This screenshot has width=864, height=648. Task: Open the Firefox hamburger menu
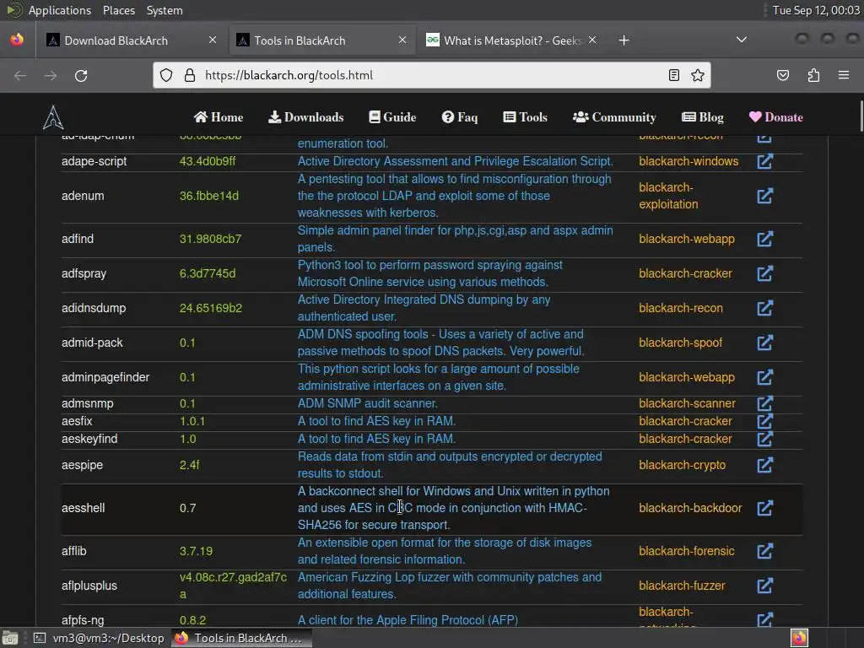point(844,75)
